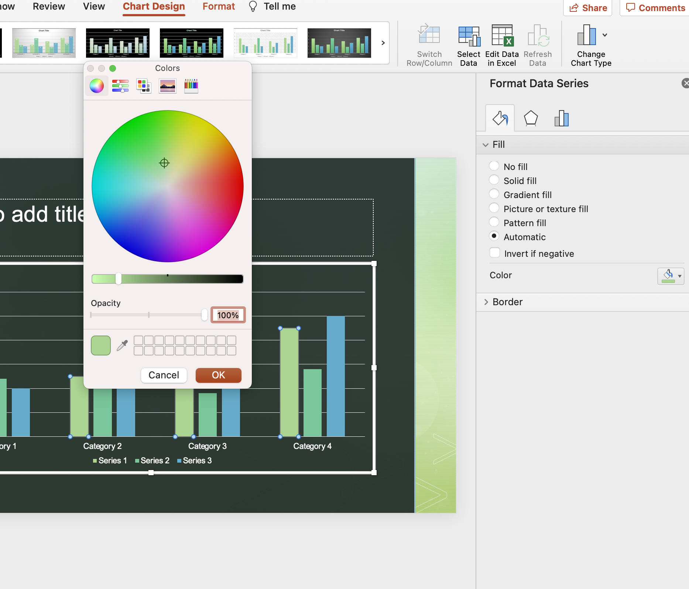Select No fill radio option
The height and width of the screenshot is (589, 689).
494,166
